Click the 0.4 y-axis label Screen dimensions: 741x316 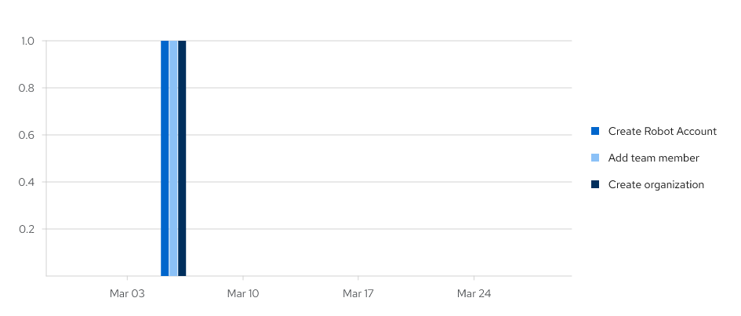[27, 182]
